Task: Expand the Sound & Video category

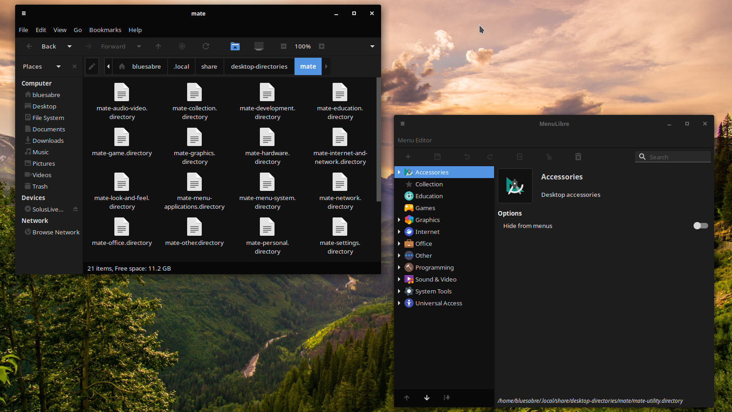Action: [399, 279]
